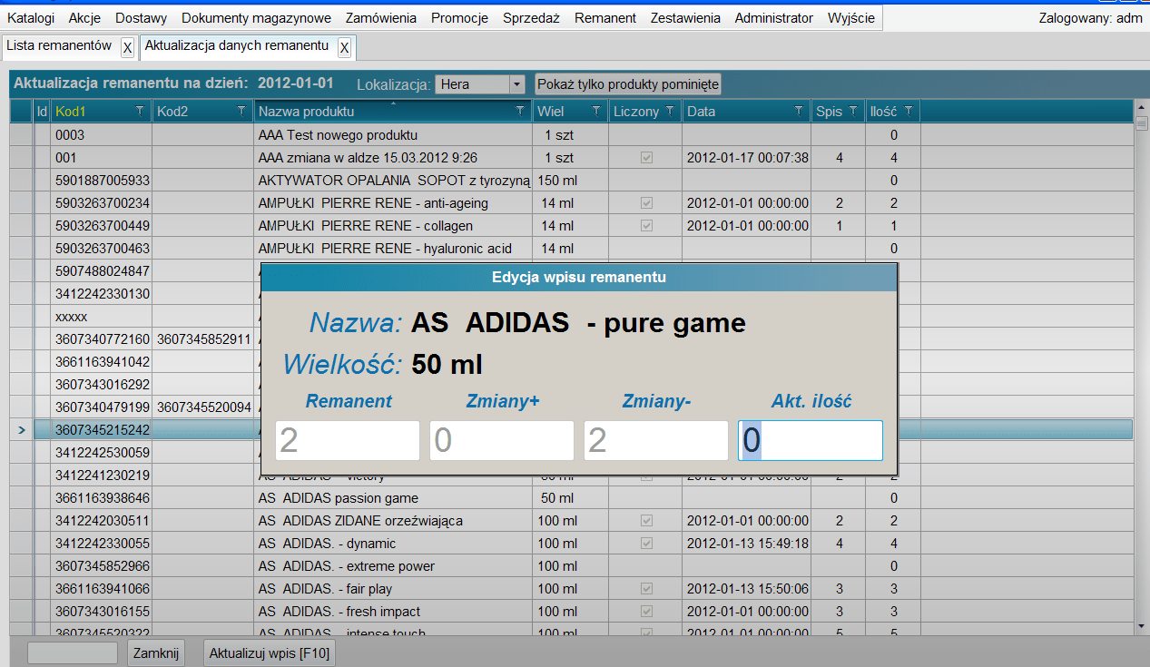
Task: Open the Data column filter icon
Action: 799,111
